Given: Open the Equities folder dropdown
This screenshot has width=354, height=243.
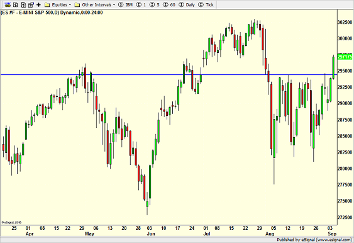Looking at the screenshot, I should click(x=58, y=5).
